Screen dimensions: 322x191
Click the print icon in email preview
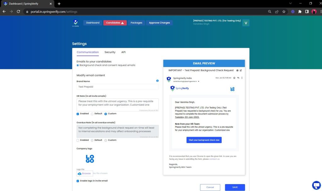click(x=237, y=70)
